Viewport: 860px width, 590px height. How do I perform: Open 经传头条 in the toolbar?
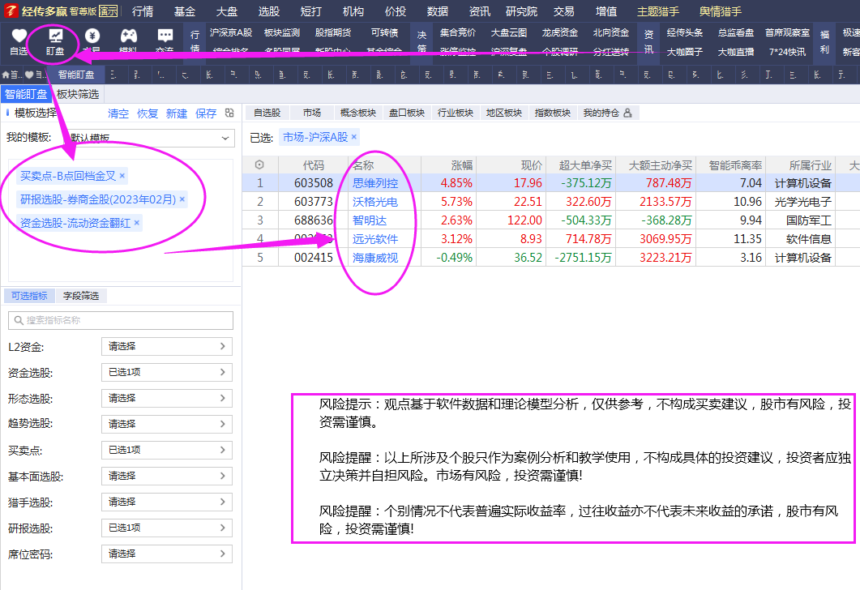[x=685, y=33]
